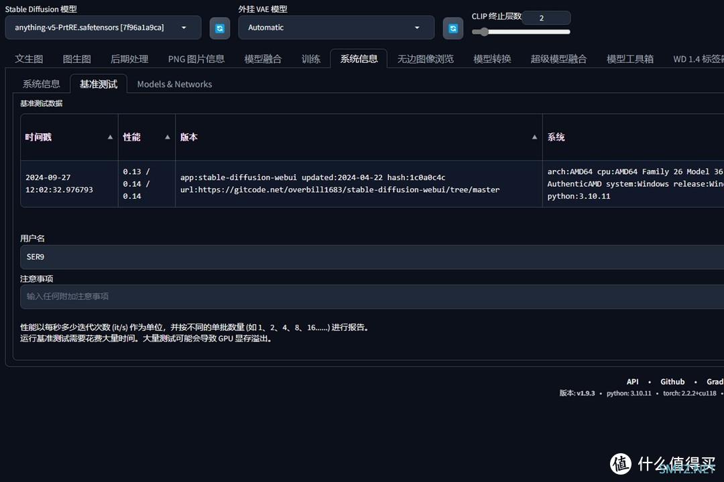
Task: Select the timestamp cell 2024-09-27
Action: tap(69, 183)
